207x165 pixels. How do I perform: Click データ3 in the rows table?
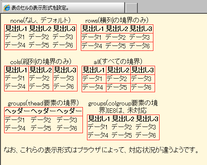coord(139,37)
